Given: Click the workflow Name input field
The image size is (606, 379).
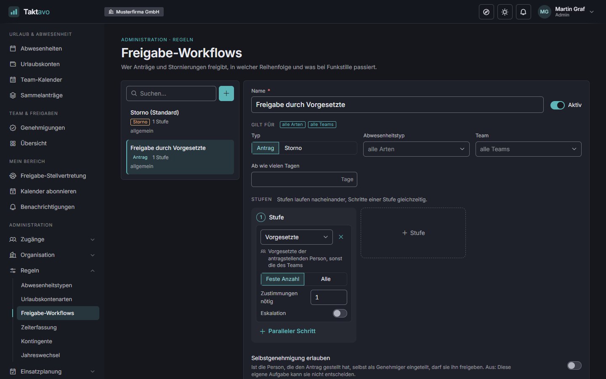Looking at the screenshot, I should coord(397,105).
